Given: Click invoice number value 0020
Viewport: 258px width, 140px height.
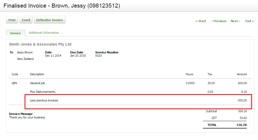Looking at the screenshot, I should 98,56.
